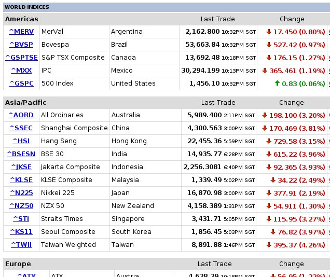
Task: Click the Asia/Pacific section header
Action: [x=26, y=103]
